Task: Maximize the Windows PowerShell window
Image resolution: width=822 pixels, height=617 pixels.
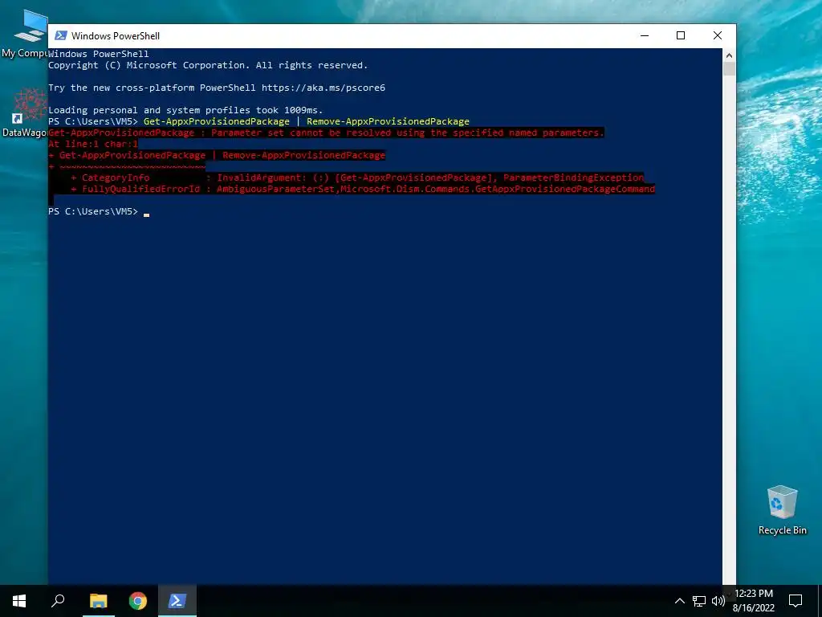Action: 681,35
